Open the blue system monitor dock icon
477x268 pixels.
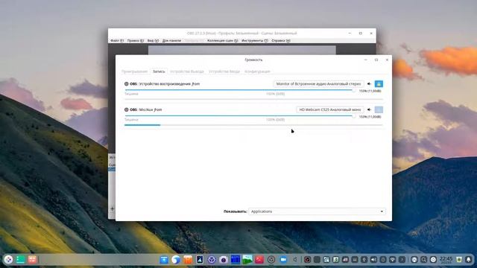coord(236,260)
